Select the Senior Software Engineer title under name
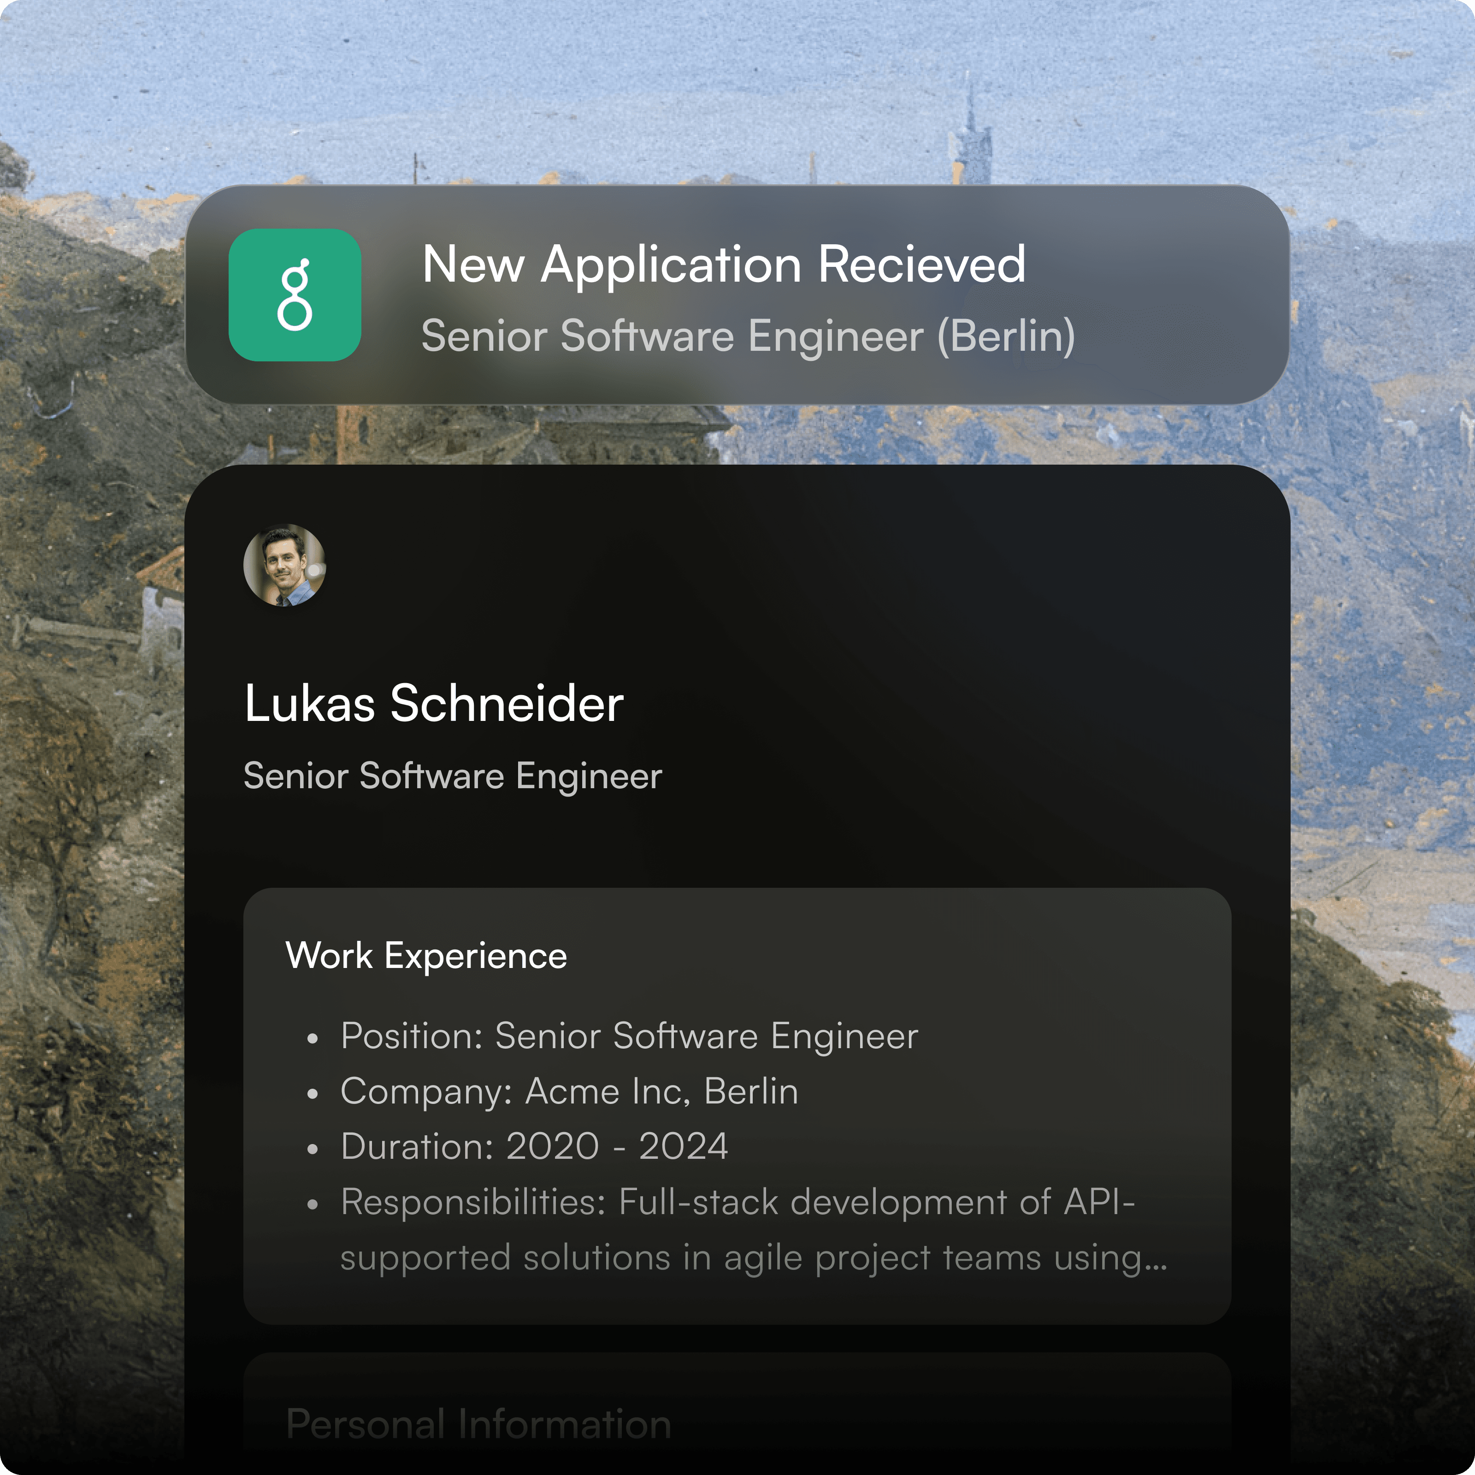 453,776
